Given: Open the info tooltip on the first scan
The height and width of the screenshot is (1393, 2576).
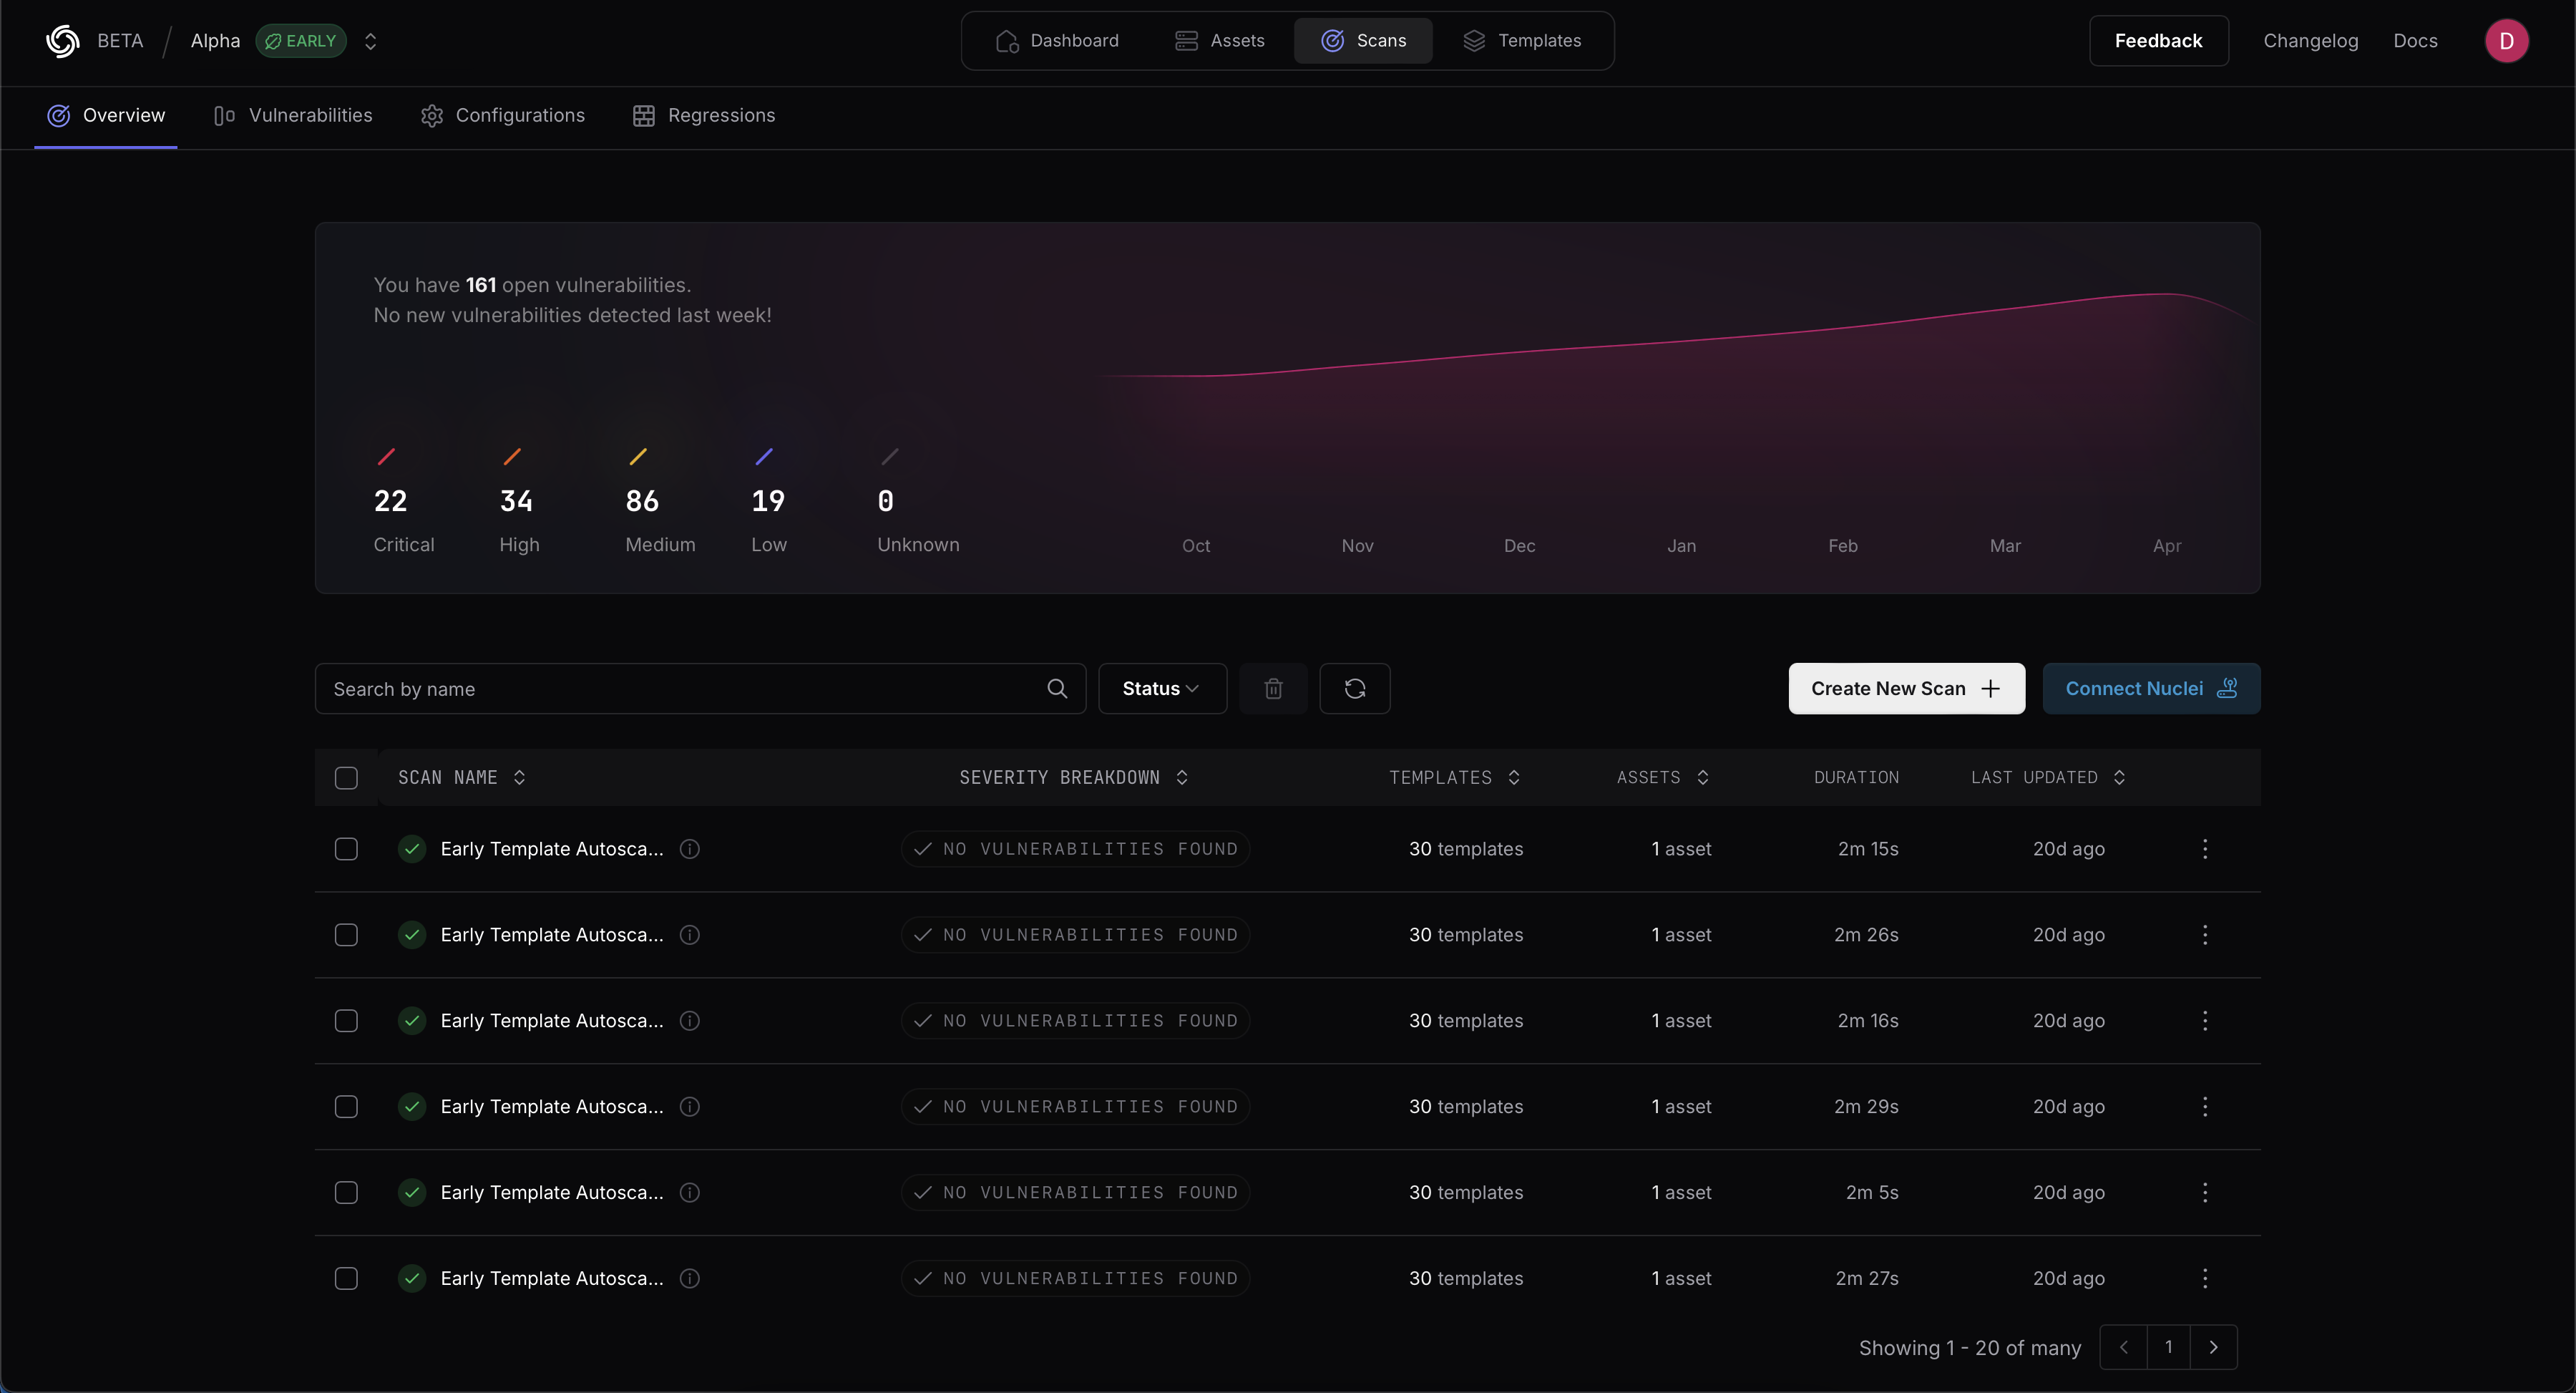Looking at the screenshot, I should pos(690,848).
